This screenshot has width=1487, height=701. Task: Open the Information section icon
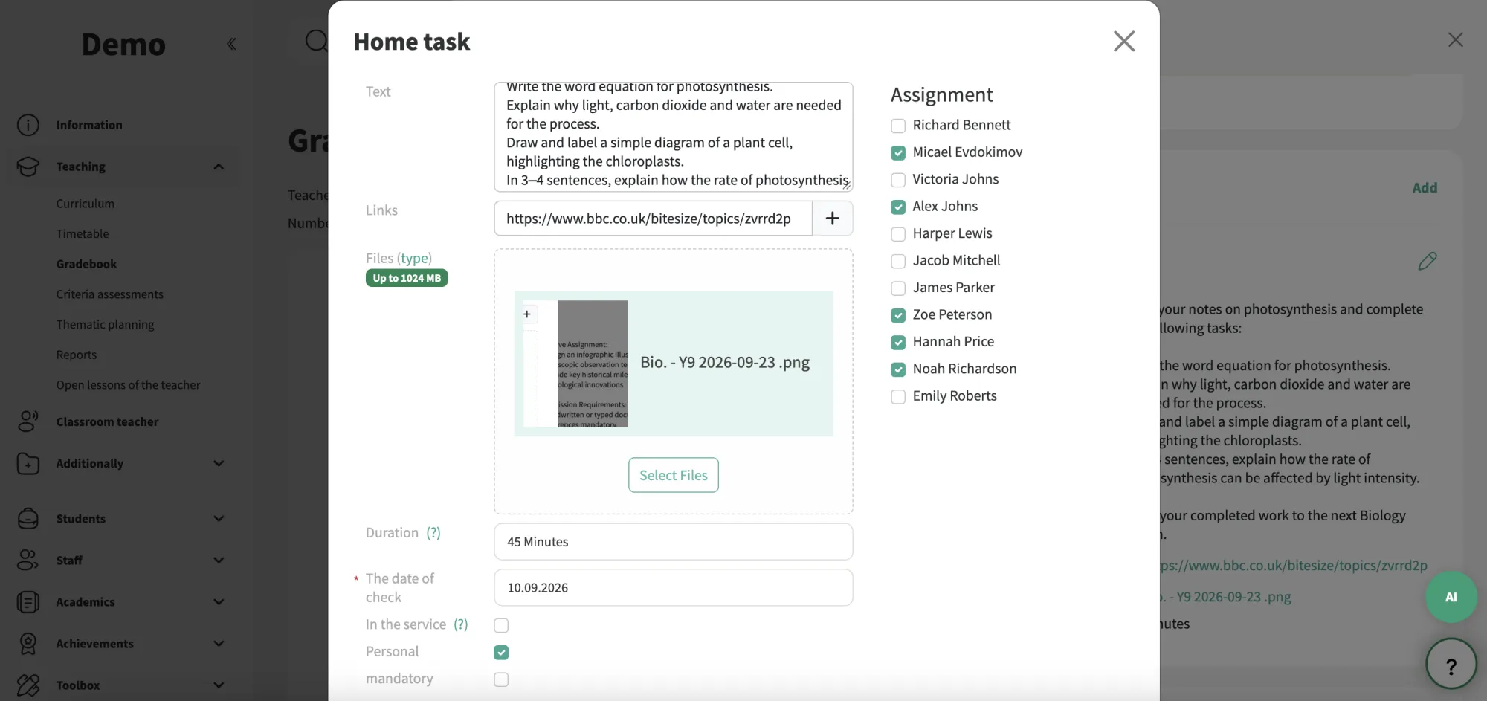[x=28, y=125]
